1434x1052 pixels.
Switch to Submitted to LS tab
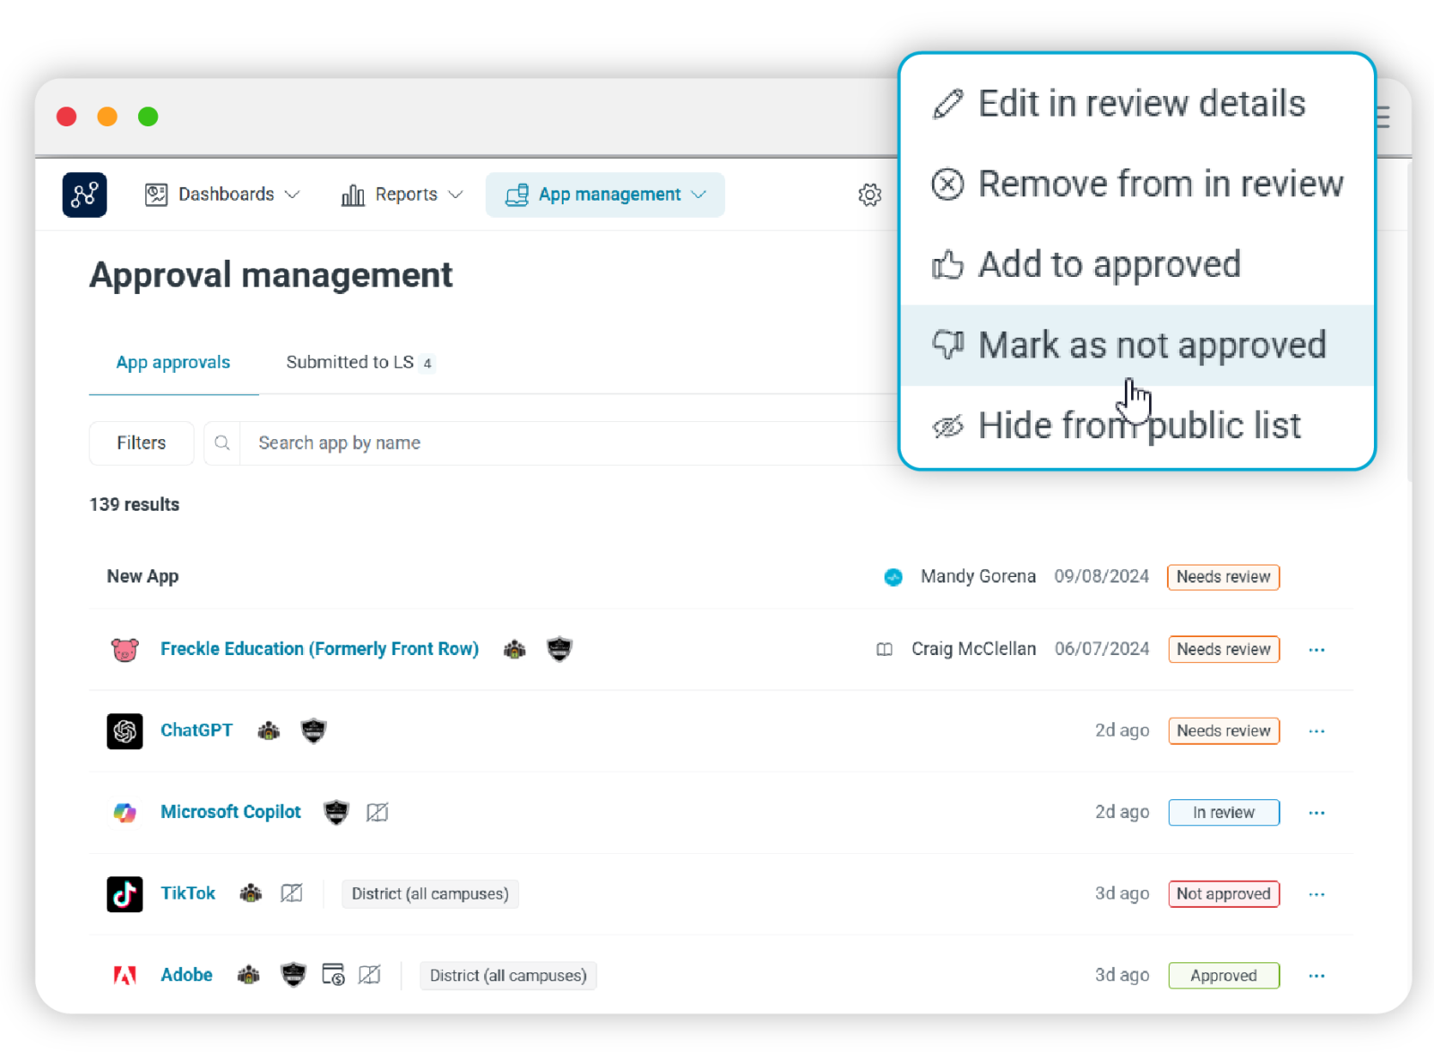point(358,363)
